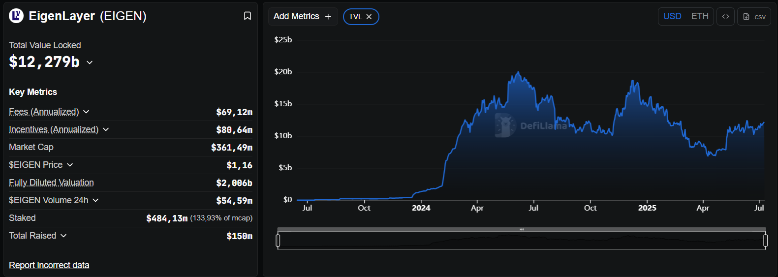Expand the $EIGEN Price row

tap(70, 165)
